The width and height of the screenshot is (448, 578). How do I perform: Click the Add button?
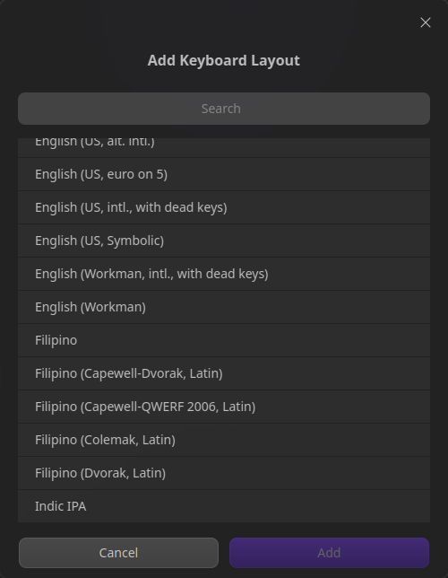pyautogui.click(x=329, y=553)
